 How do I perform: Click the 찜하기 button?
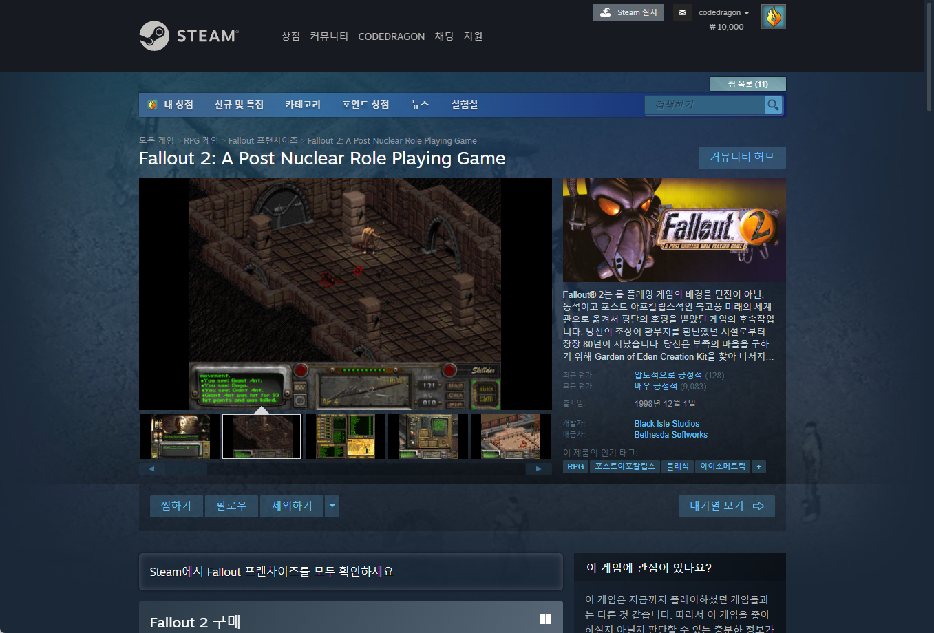click(x=176, y=506)
